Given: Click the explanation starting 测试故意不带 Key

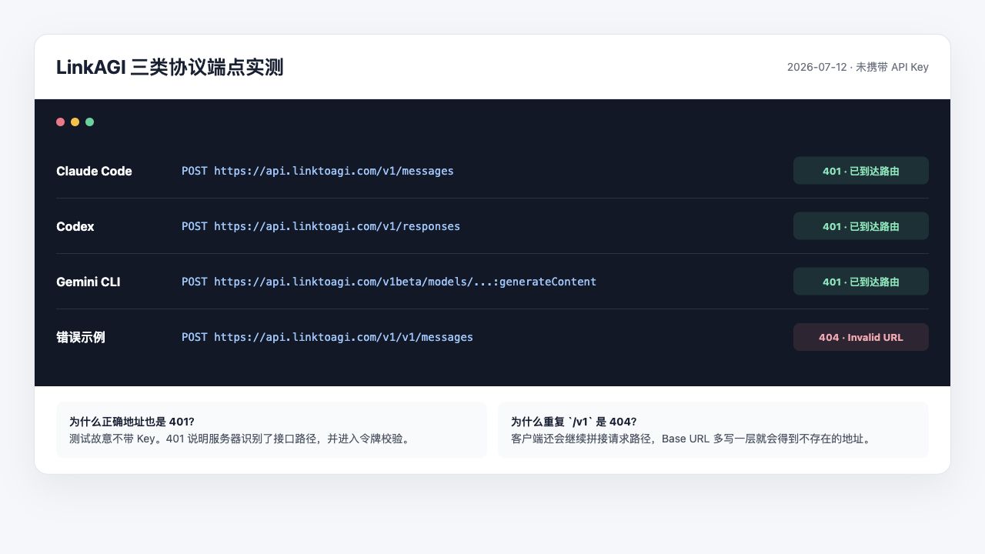Looking at the screenshot, I should 240,439.
